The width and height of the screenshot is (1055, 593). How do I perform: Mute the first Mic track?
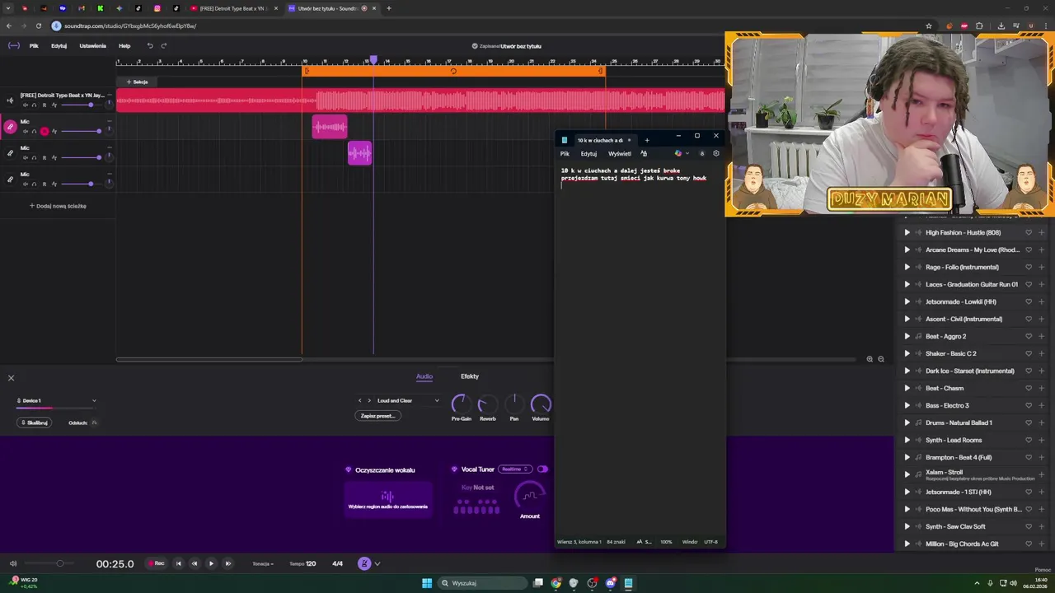click(x=26, y=131)
